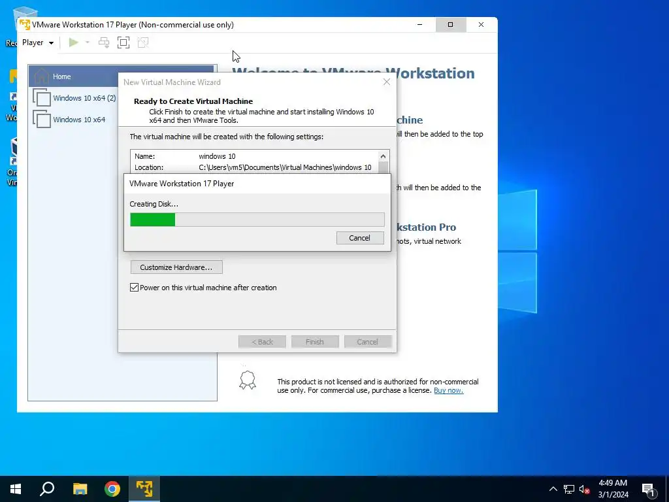The height and width of the screenshot is (502, 669).
Task: Open Customize Hardware settings
Action: (x=176, y=267)
